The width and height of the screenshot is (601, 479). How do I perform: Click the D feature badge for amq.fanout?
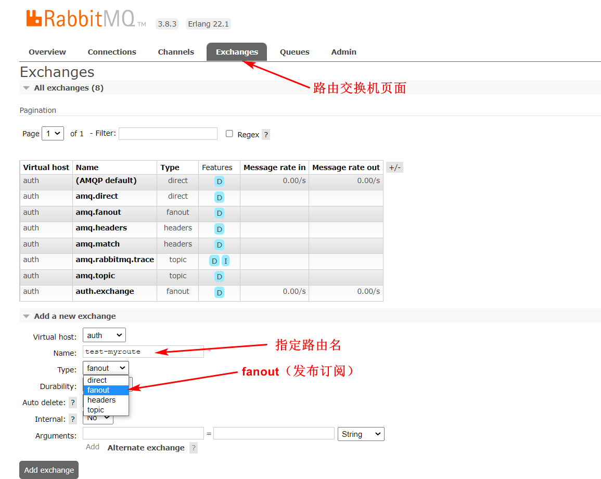coord(219,213)
